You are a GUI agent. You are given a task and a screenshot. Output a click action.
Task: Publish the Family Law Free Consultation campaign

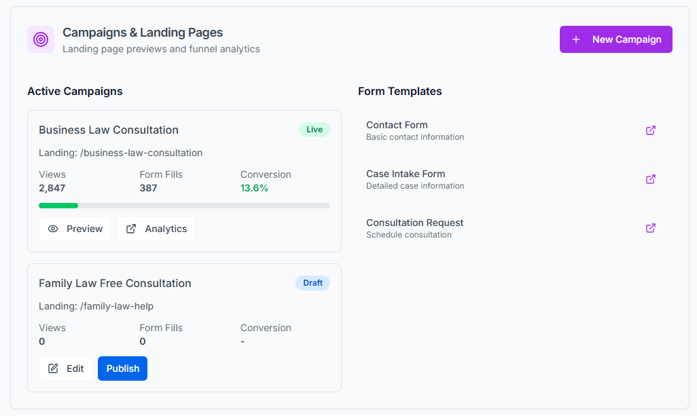coord(122,368)
